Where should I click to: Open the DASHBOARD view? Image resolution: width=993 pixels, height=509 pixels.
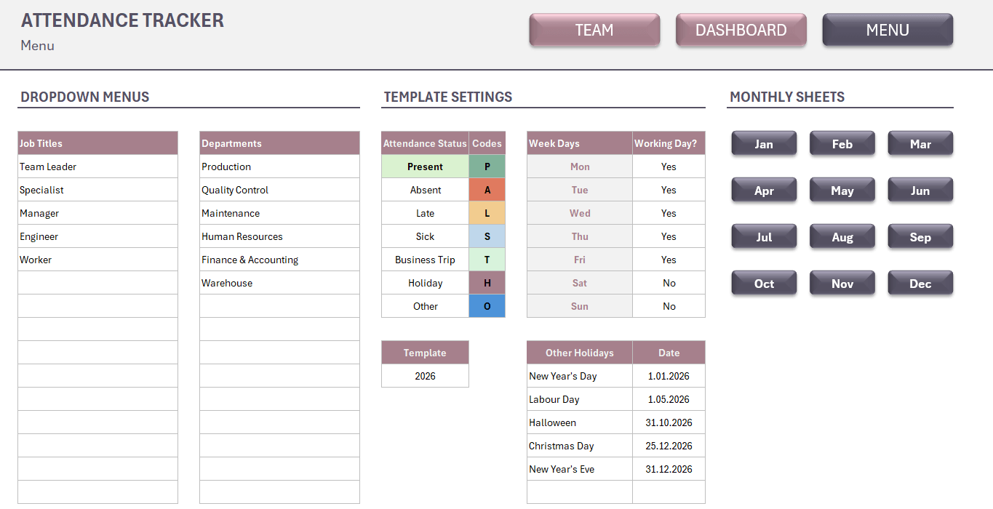(741, 30)
